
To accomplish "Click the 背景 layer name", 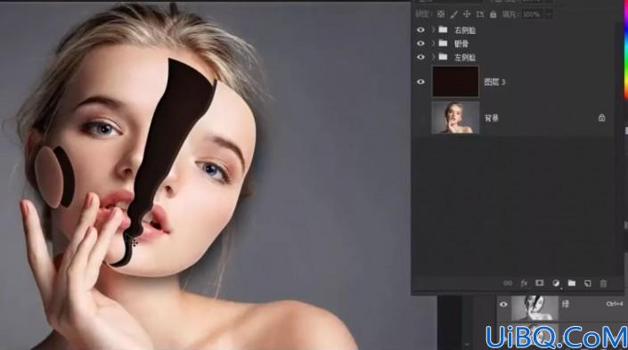I will click(492, 118).
